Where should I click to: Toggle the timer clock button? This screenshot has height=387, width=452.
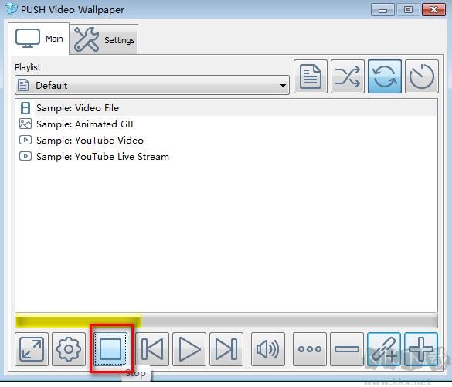(x=422, y=76)
